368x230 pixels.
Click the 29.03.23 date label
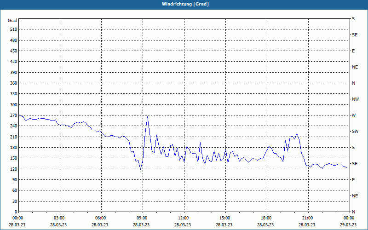348,224
